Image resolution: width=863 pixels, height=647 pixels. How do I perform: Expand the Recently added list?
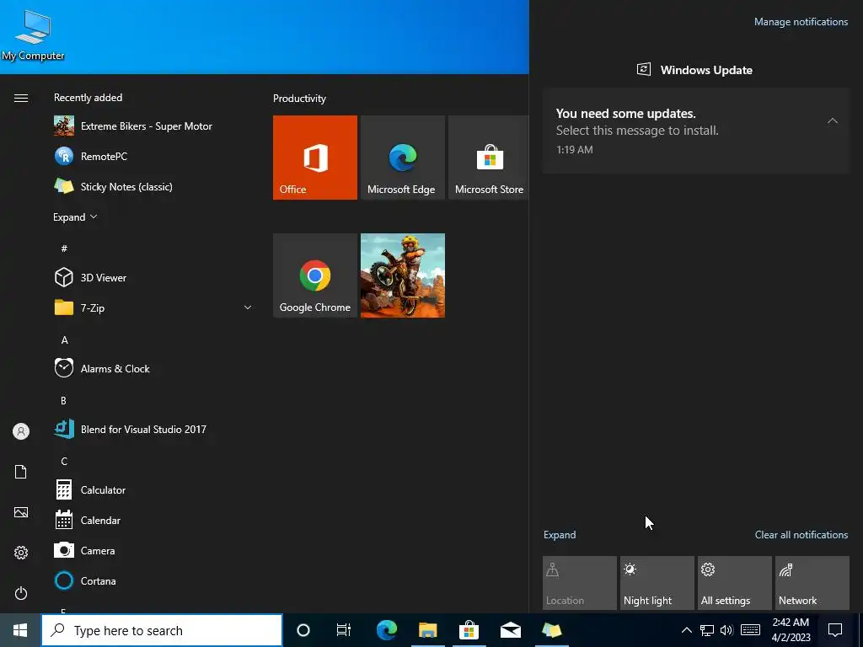[75, 217]
